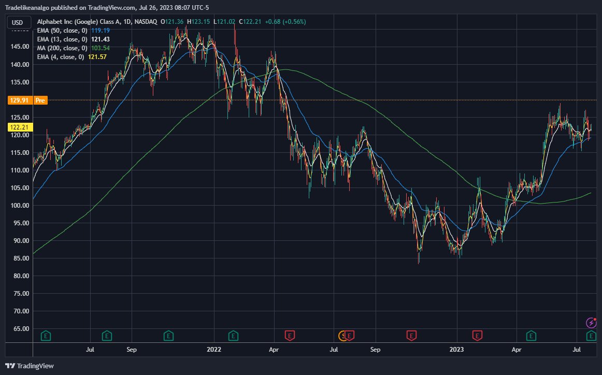Click the Sep label just left of 2023
Screen dimensions: 602x375
(x=375, y=349)
